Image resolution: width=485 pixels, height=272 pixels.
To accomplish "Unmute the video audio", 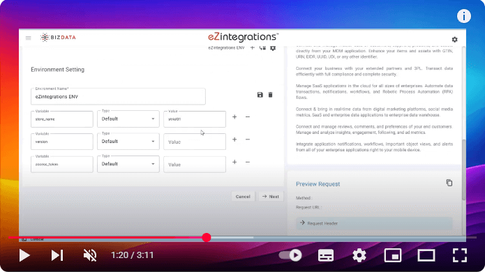I will [x=90, y=255].
